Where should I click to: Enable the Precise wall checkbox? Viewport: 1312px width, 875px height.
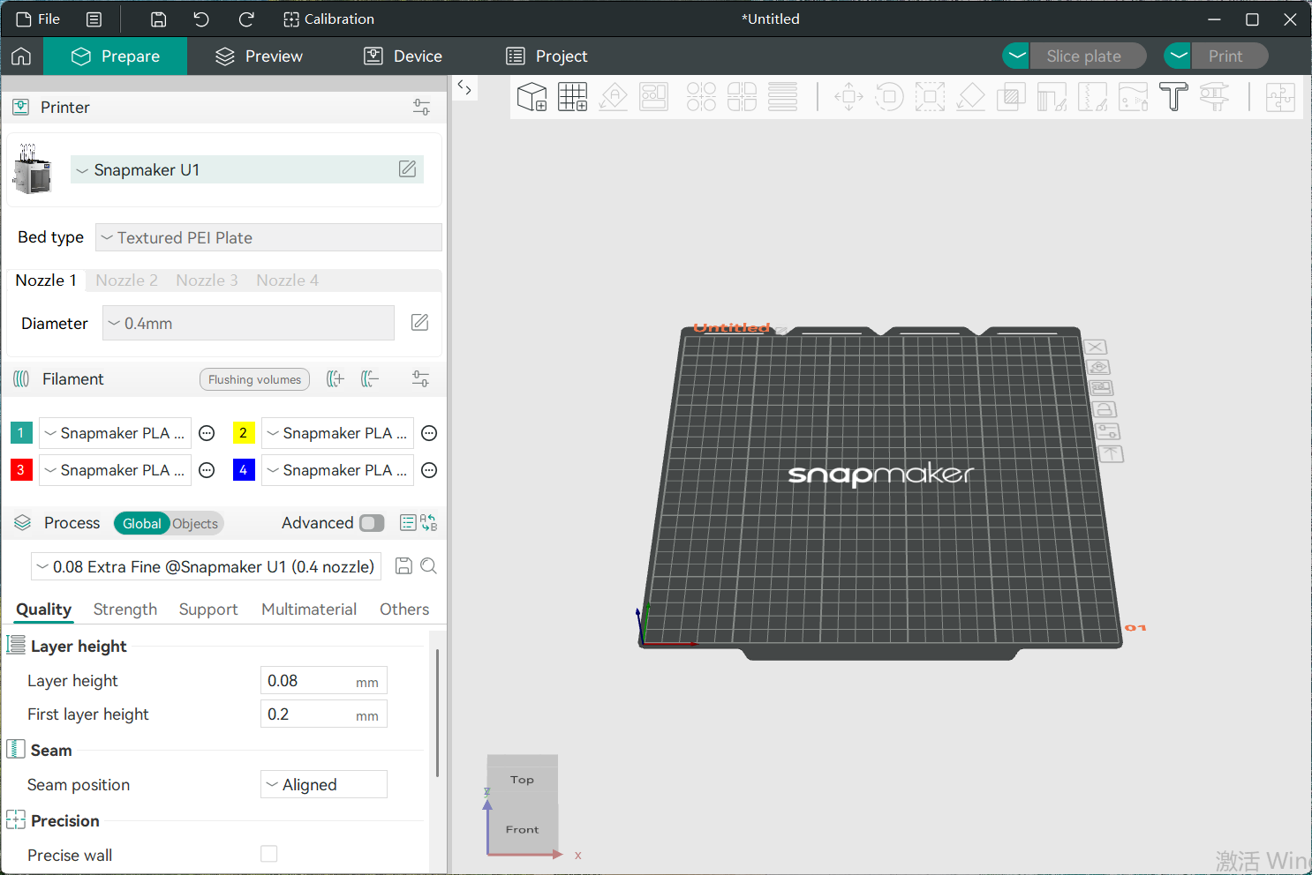point(269,854)
